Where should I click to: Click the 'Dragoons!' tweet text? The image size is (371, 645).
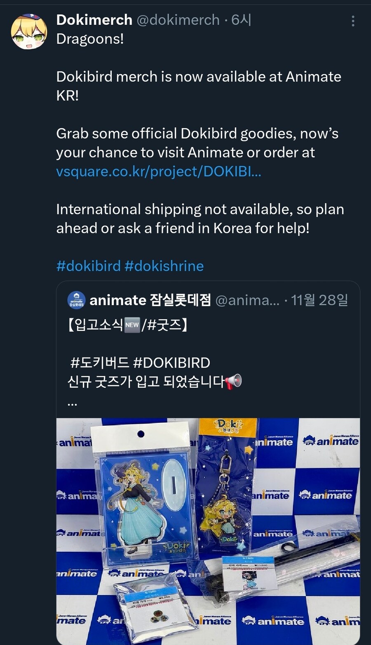(90, 39)
